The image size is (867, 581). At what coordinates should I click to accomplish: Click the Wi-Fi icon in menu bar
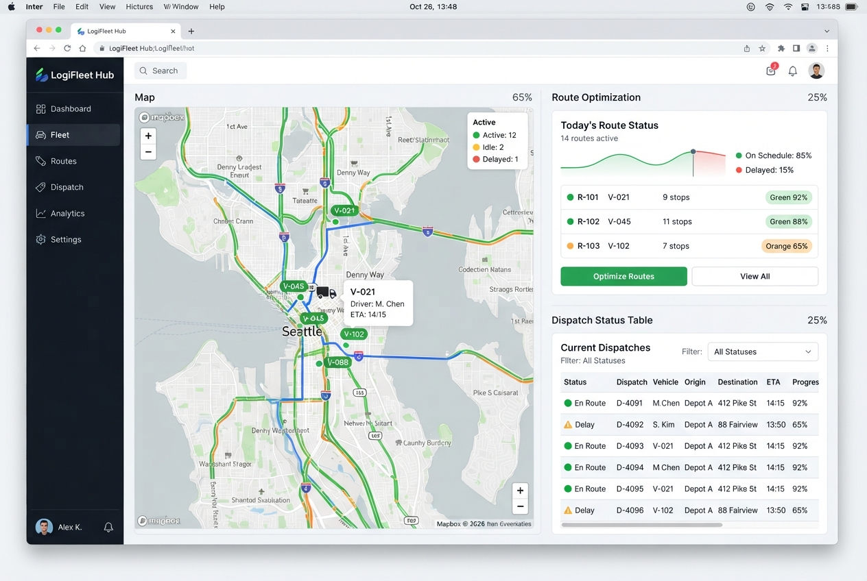787,7
